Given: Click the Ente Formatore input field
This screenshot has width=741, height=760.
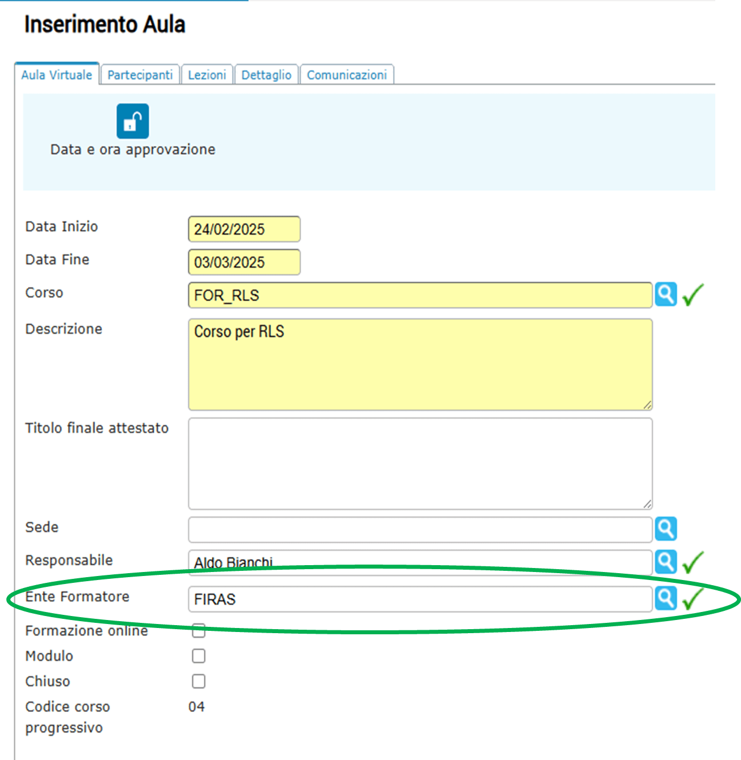Looking at the screenshot, I should pos(420,599).
